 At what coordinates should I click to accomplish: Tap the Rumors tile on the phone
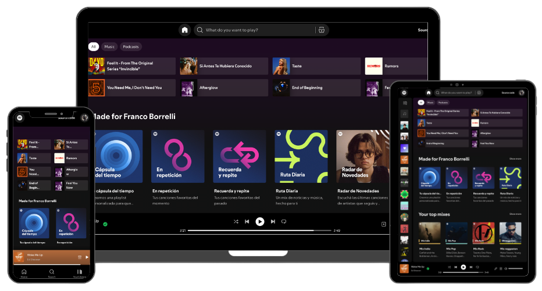[x=71, y=158]
